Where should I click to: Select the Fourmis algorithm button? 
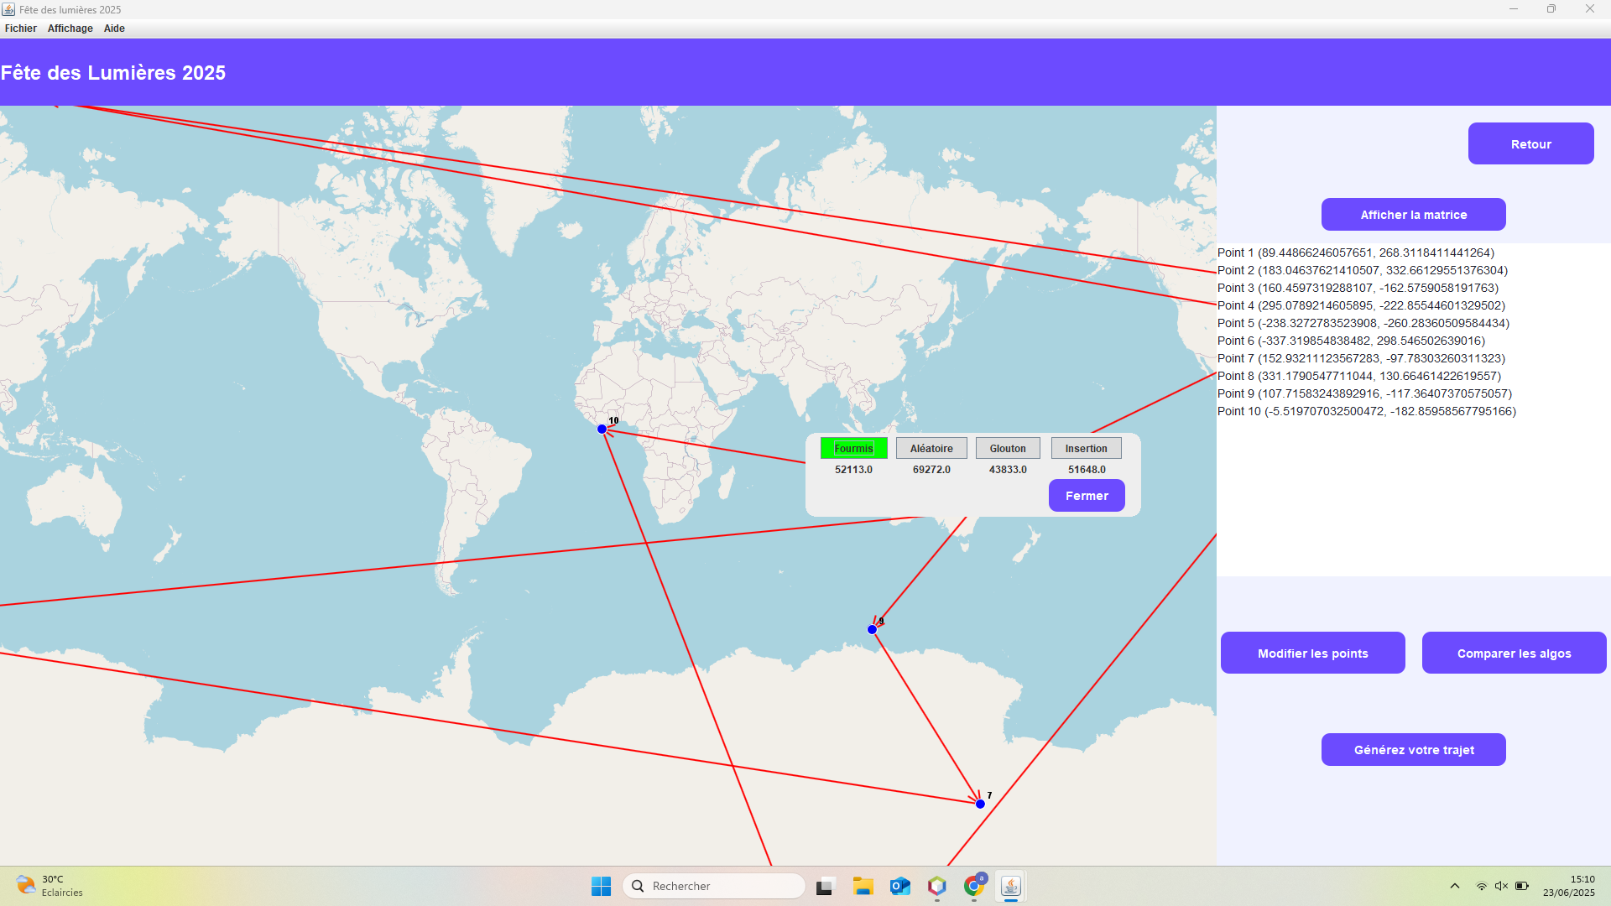click(x=853, y=448)
